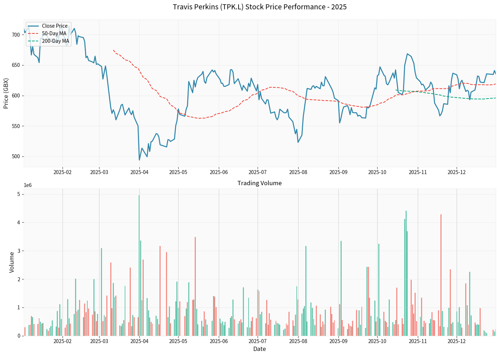The height and width of the screenshot is (356, 499).
Task: Select the "Close Price" legend label
Action: tap(55, 26)
